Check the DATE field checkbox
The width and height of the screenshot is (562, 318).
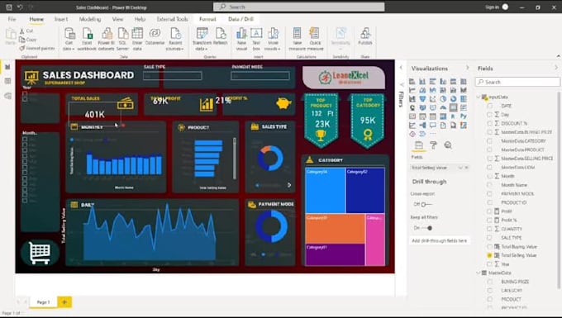pyautogui.click(x=489, y=106)
